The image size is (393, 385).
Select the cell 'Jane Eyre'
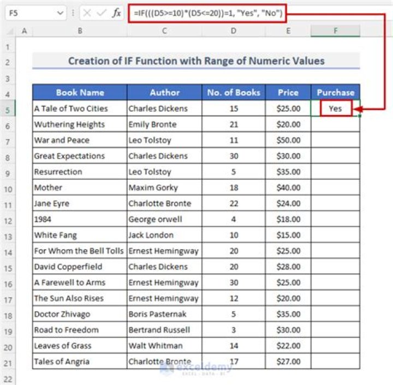click(80, 203)
